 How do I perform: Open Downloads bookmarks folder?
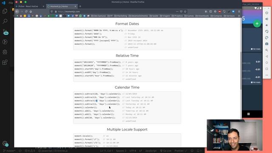[202, 16]
